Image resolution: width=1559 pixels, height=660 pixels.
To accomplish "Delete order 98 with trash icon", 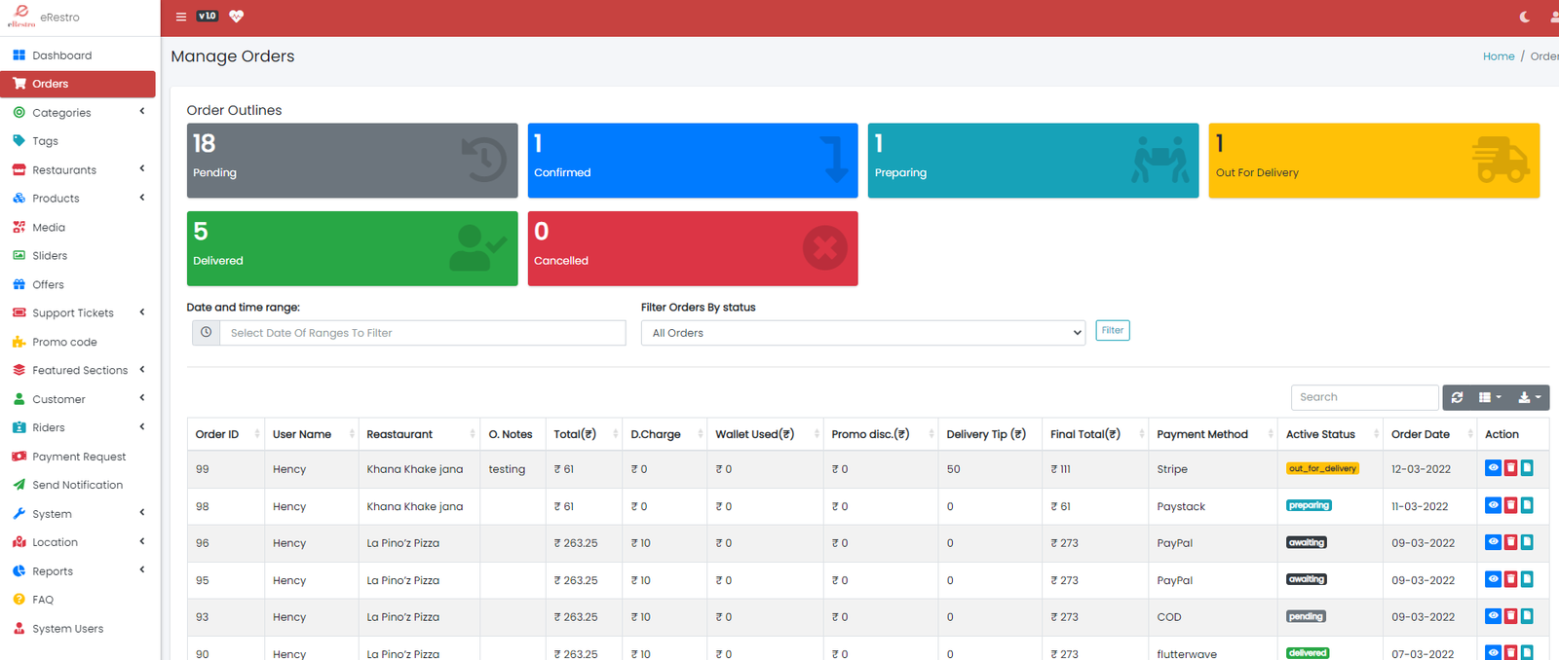I will coord(1510,505).
